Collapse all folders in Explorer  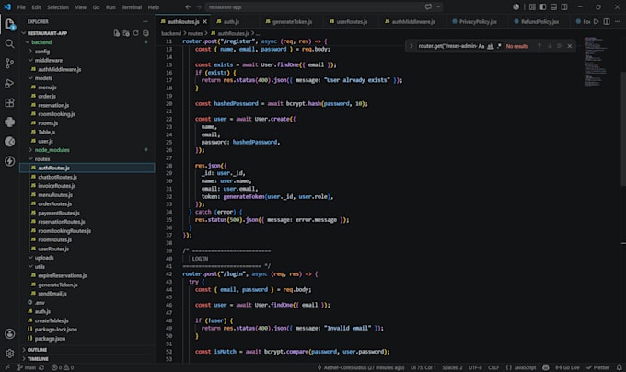[145, 33]
